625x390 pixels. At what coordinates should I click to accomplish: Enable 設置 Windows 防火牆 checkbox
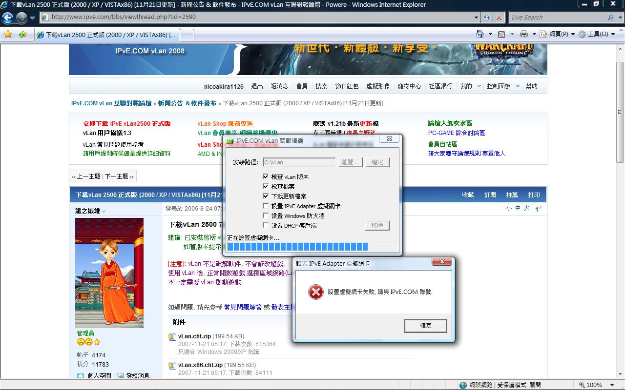click(x=266, y=215)
